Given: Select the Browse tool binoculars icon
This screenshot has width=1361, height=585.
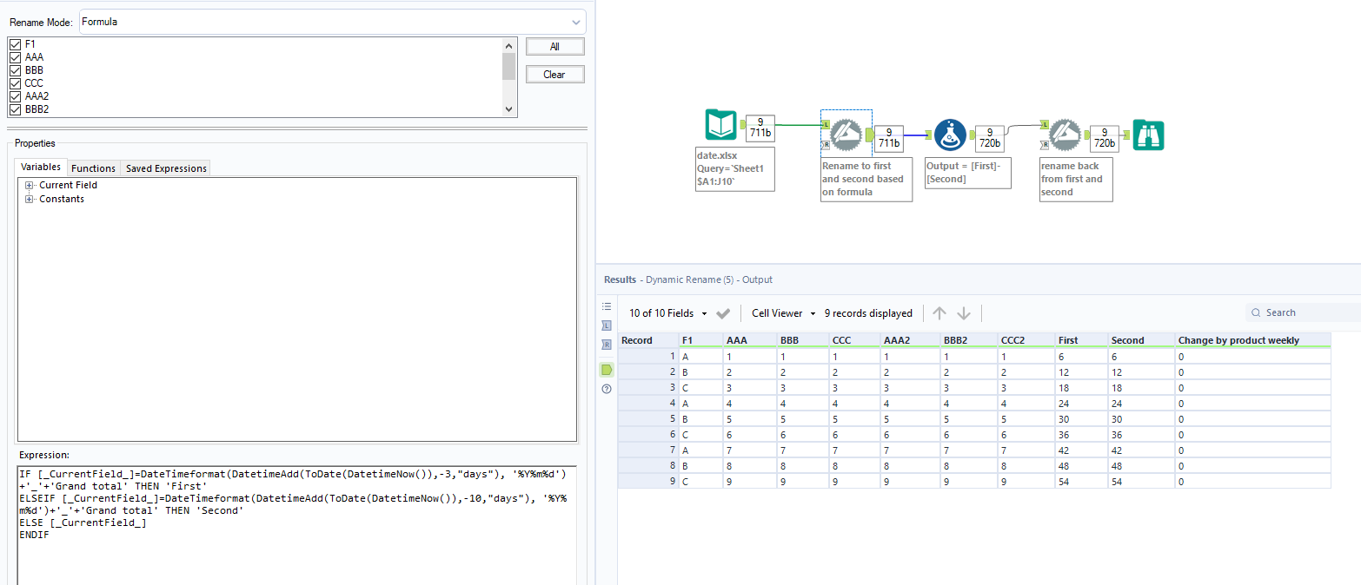Looking at the screenshot, I should point(1148,135).
